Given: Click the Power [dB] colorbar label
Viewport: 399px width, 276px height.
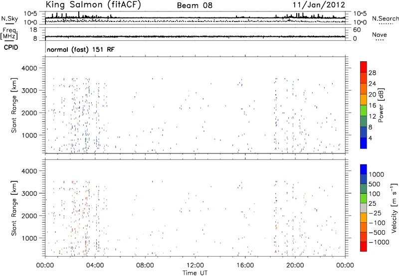Looking at the screenshot, I should pos(381,105).
